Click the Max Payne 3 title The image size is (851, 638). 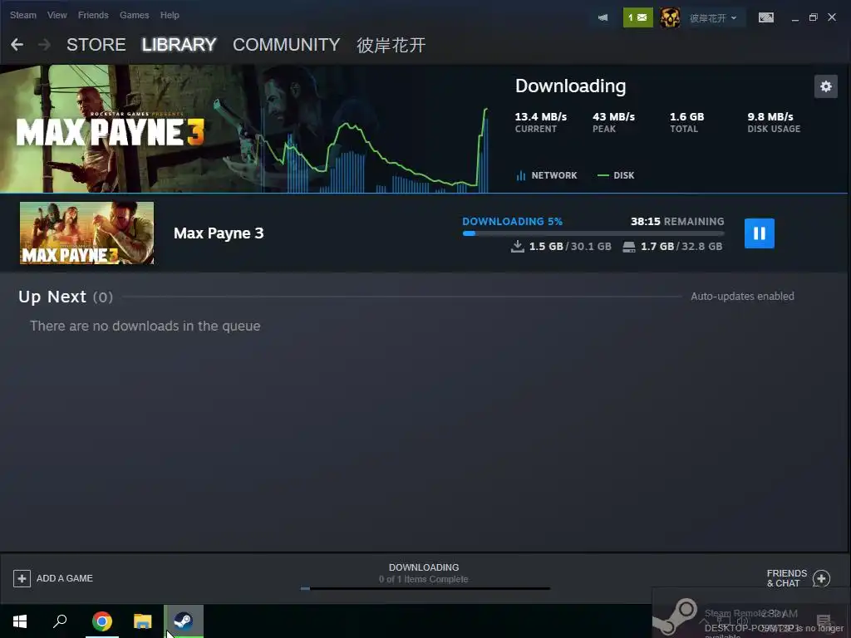pos(219,233)
